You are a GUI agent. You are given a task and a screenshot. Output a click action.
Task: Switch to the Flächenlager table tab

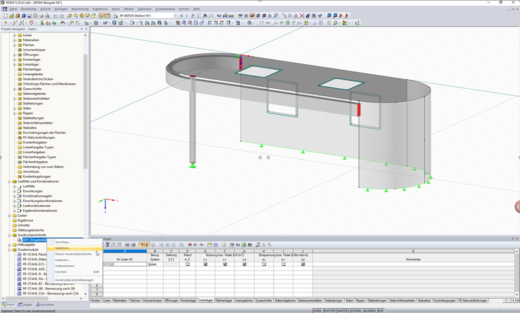(x=224, y=300)
